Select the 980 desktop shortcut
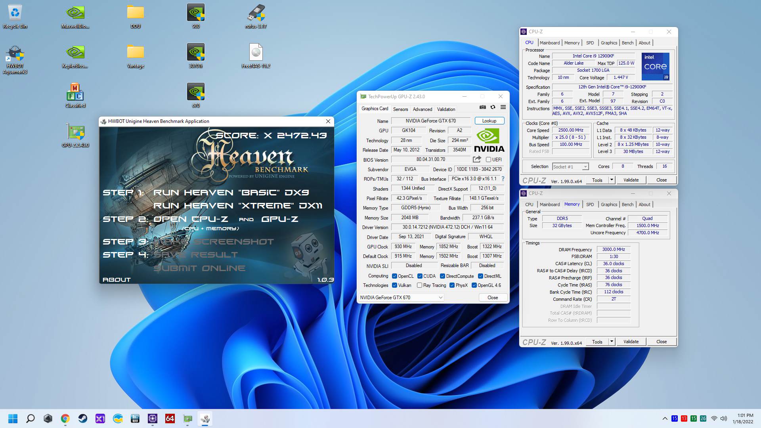 tap(196, 17)
